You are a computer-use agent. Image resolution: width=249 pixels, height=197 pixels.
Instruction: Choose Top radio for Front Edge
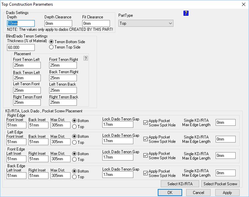[x=75, y=160]
